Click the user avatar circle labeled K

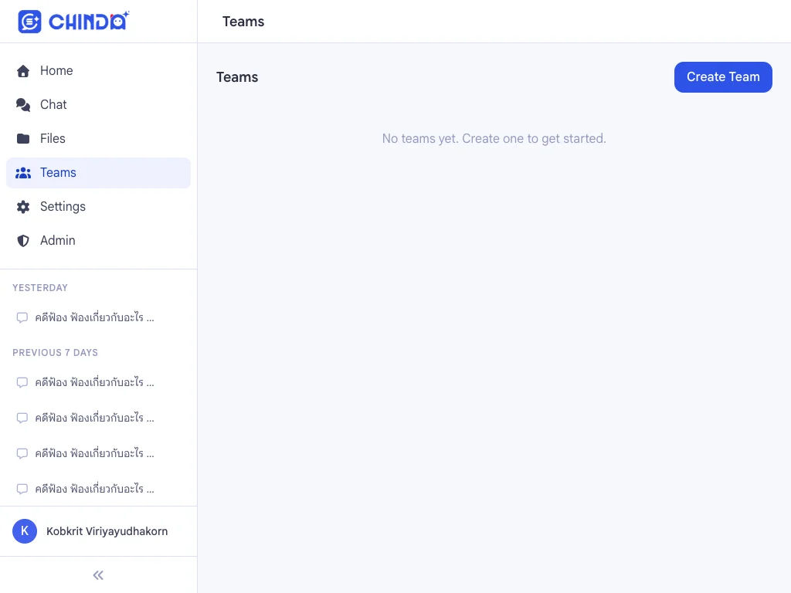(25, 531)
